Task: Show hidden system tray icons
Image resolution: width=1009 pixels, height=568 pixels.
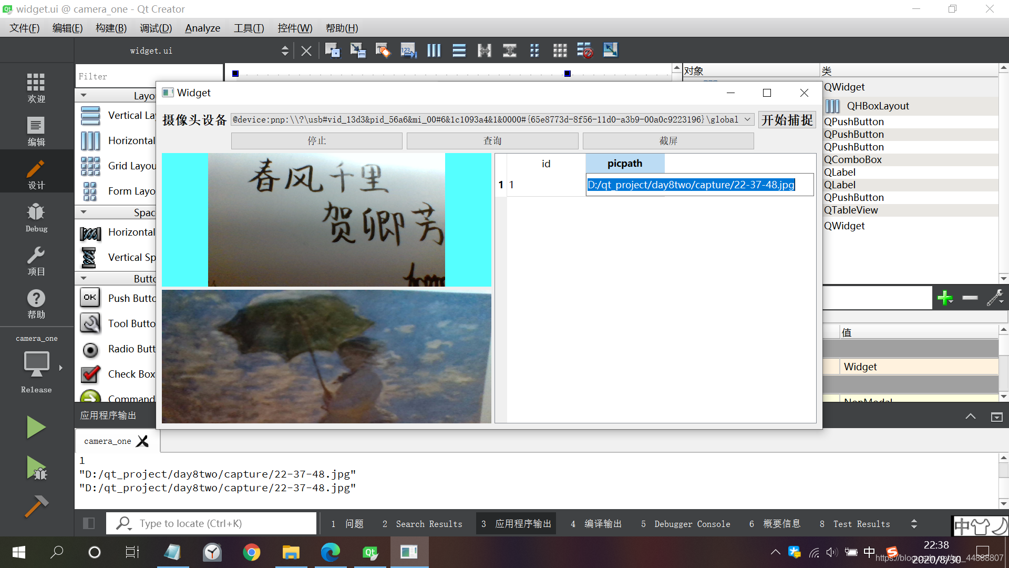Action: coord(776,552)
